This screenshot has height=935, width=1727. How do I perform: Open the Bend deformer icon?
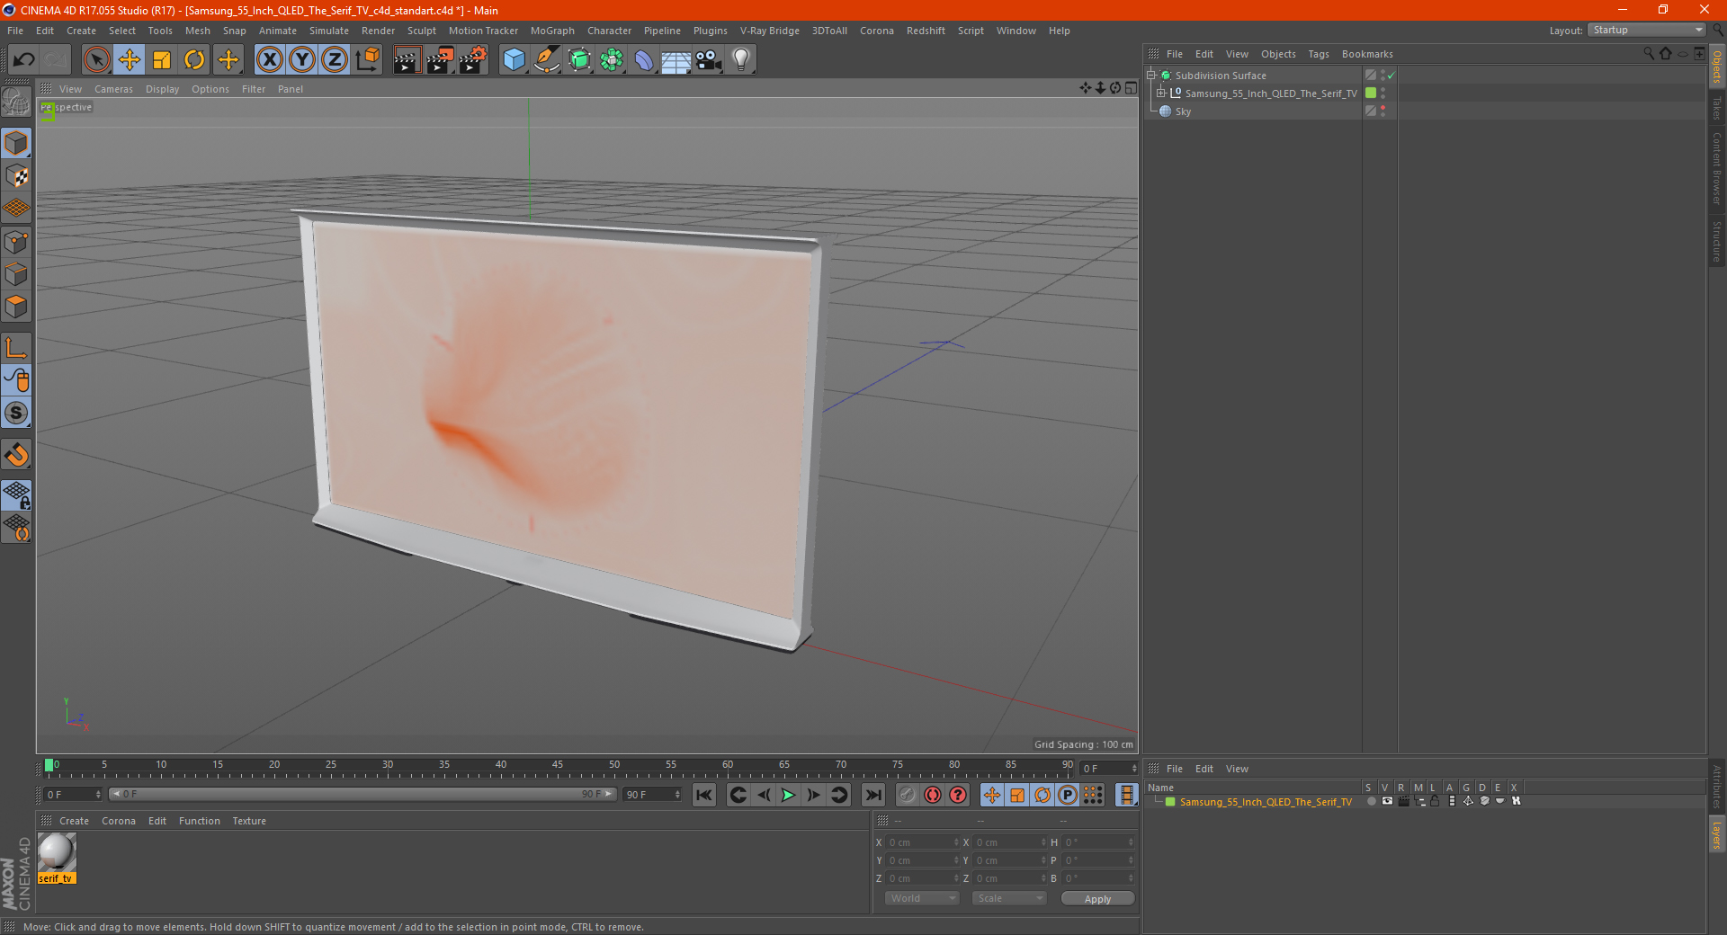click(x=644, y=60)
